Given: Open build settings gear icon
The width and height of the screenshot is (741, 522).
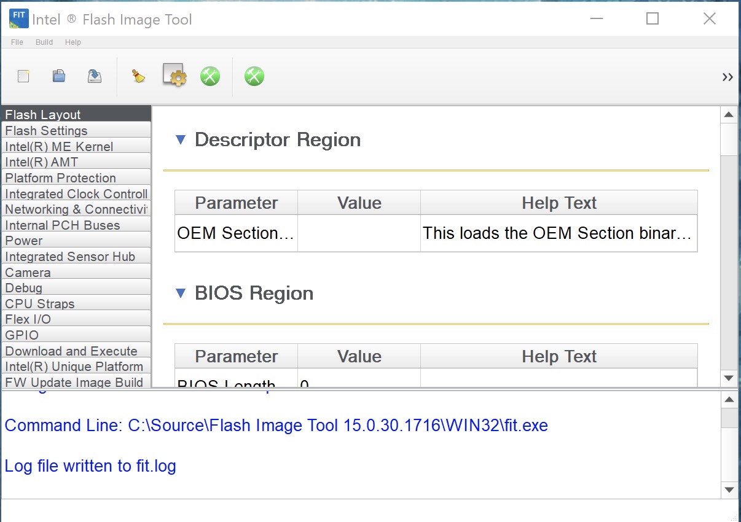Looking at the screenshot, I should (174, 76).
